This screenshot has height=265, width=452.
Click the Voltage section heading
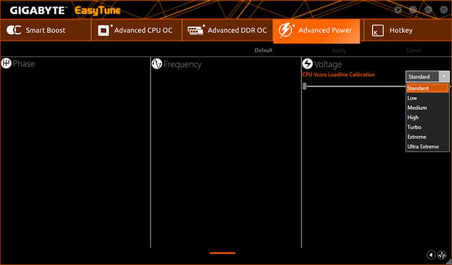[328, 64]
